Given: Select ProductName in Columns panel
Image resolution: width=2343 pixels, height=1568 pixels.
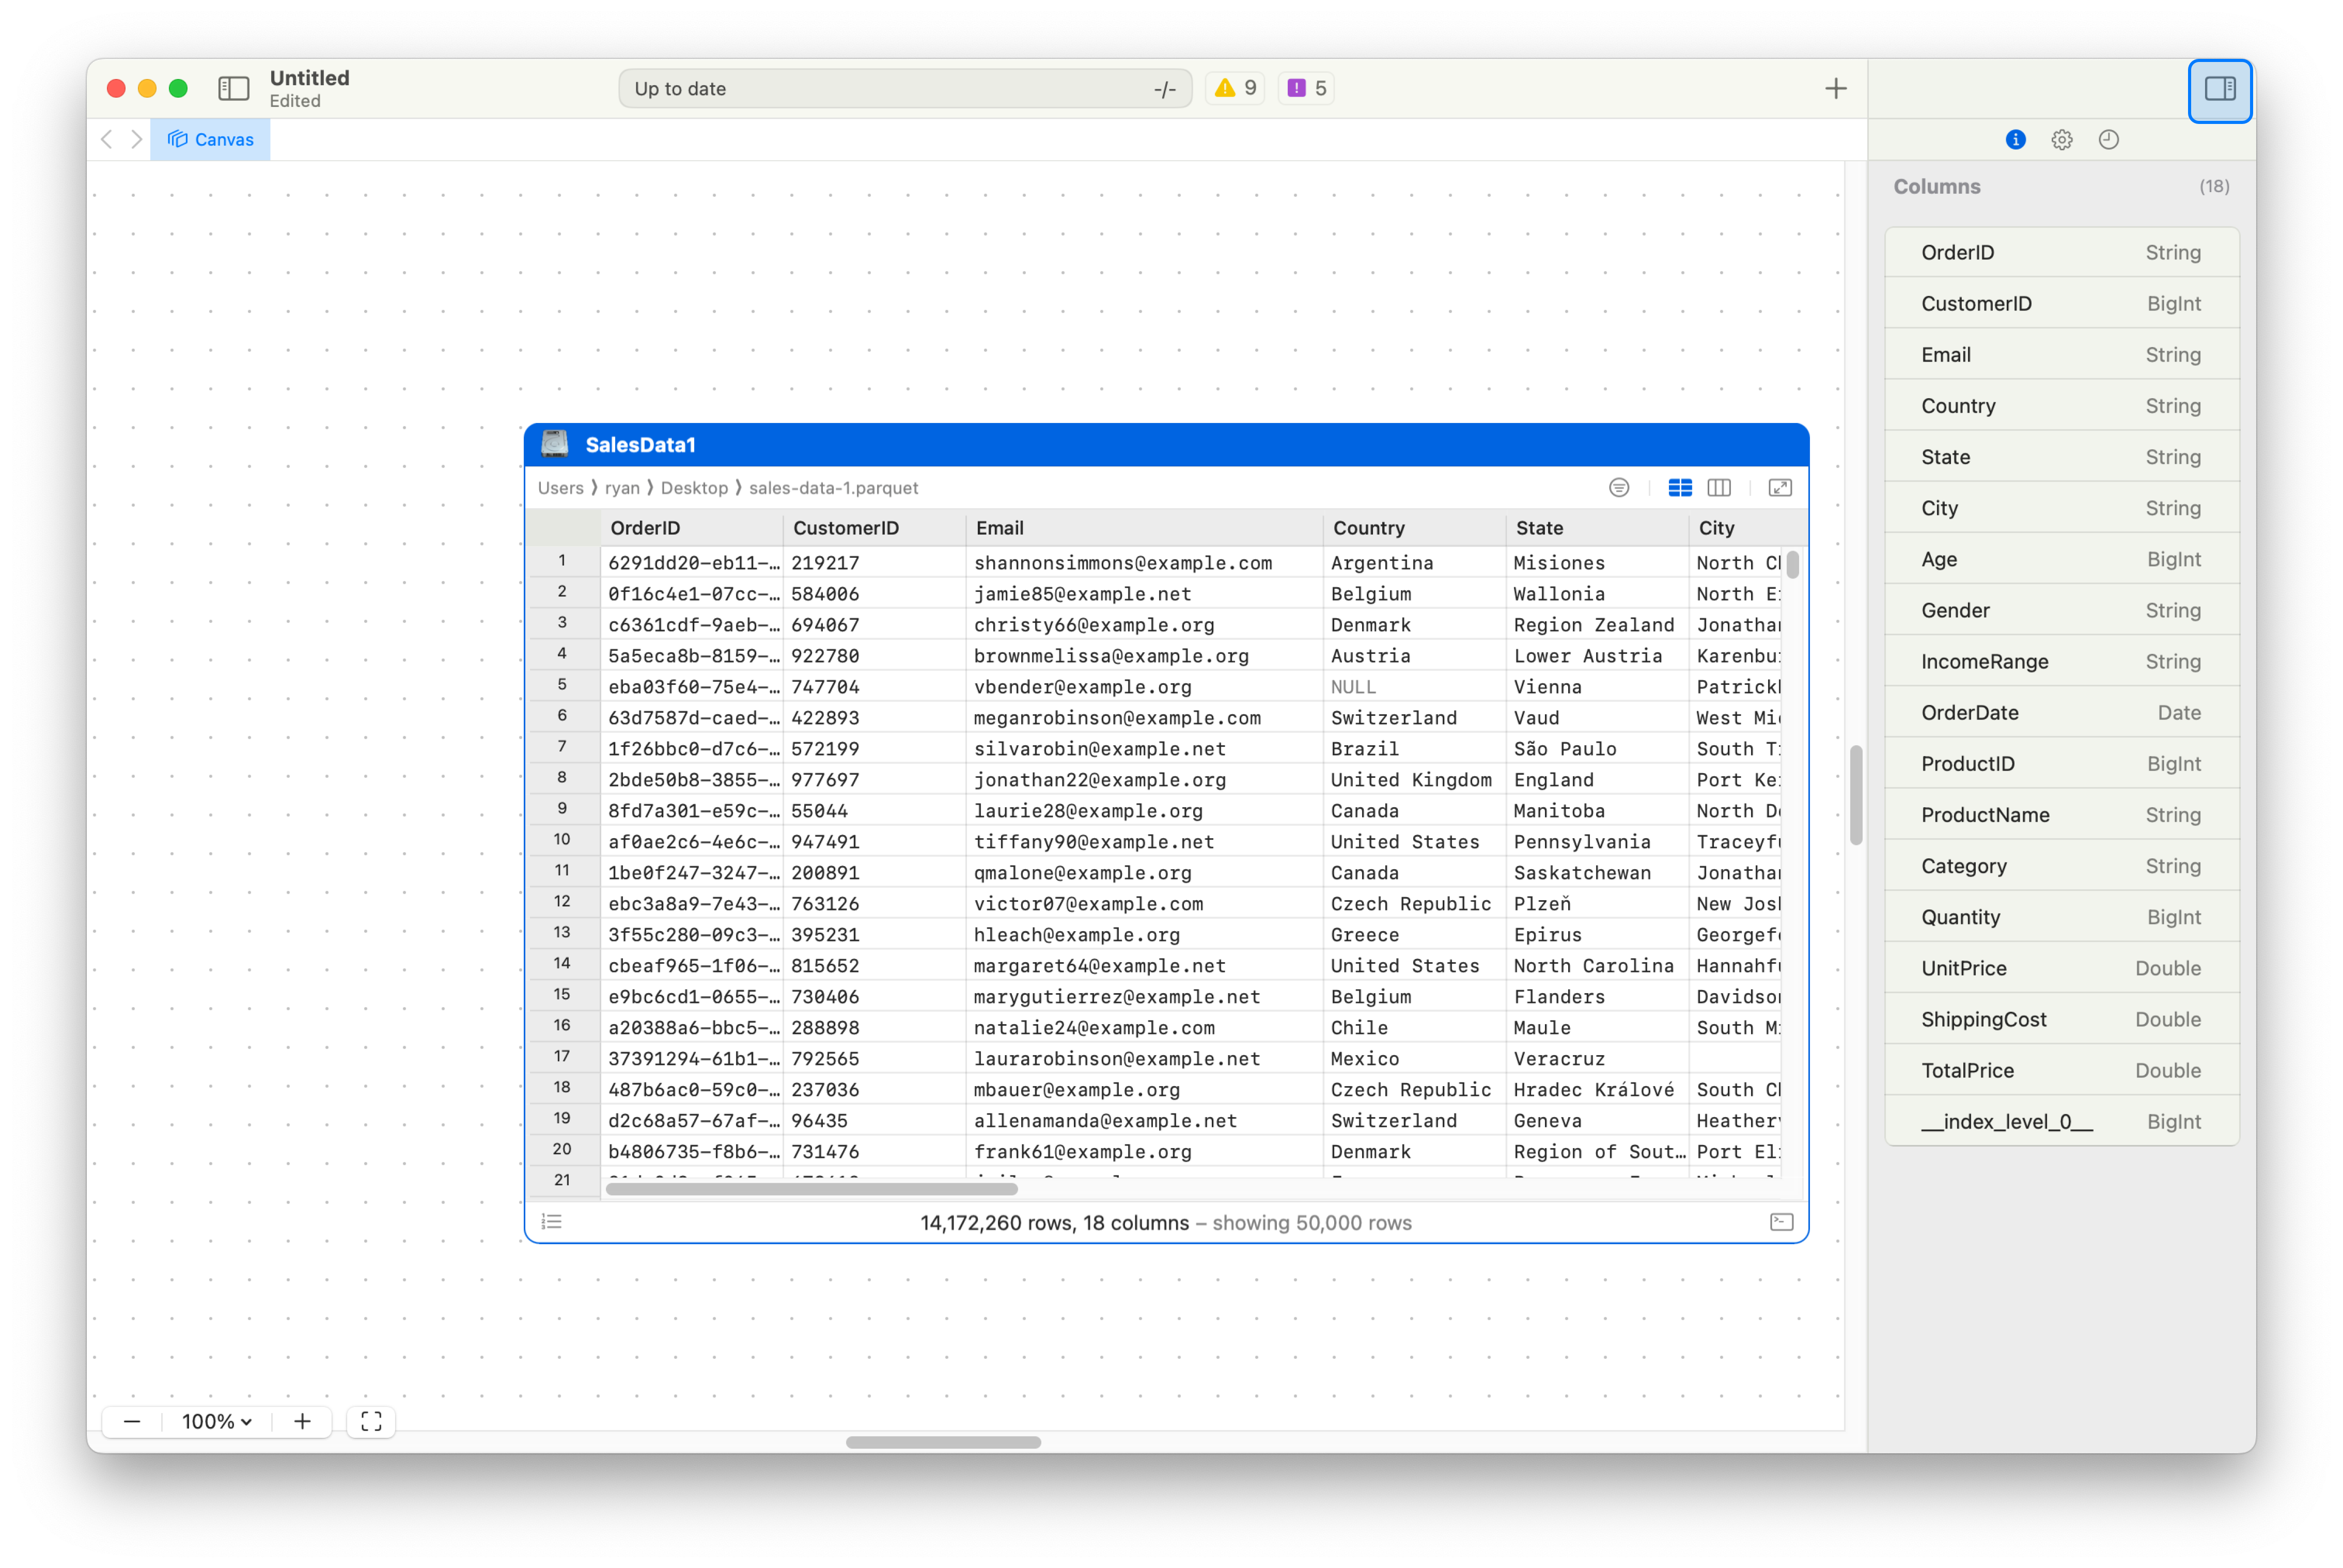Looking at the screenshot, I should (2061, 814).
